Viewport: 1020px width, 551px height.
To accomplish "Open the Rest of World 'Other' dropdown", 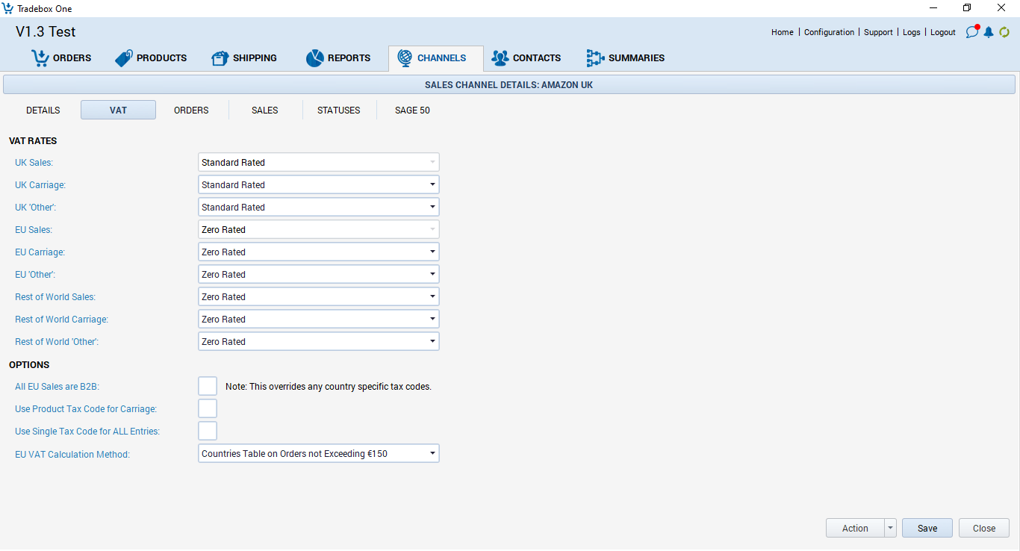I will 319,341.
